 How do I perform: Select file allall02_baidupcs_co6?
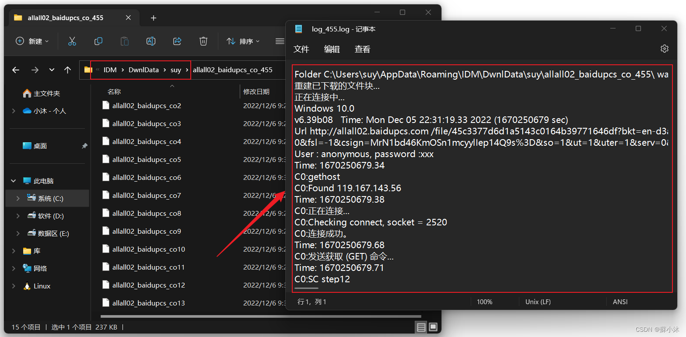coord(147,177)
